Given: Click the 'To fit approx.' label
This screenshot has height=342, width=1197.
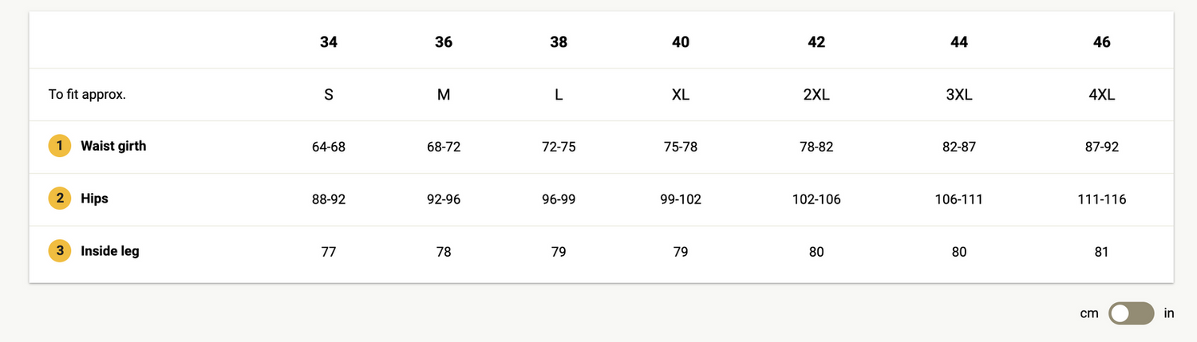Looking at the screenshot, I should (87, 94).
